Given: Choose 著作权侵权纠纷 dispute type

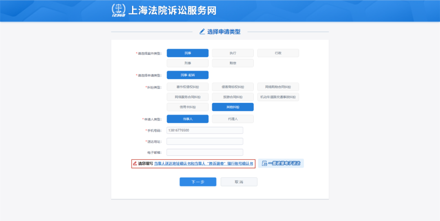Looking at the screenshot, I should 187,87.
